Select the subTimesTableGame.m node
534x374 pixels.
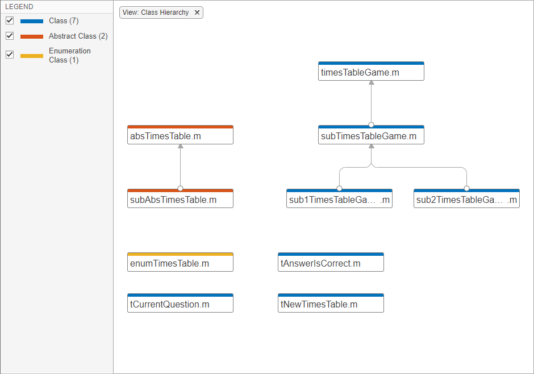click(371, 136)
